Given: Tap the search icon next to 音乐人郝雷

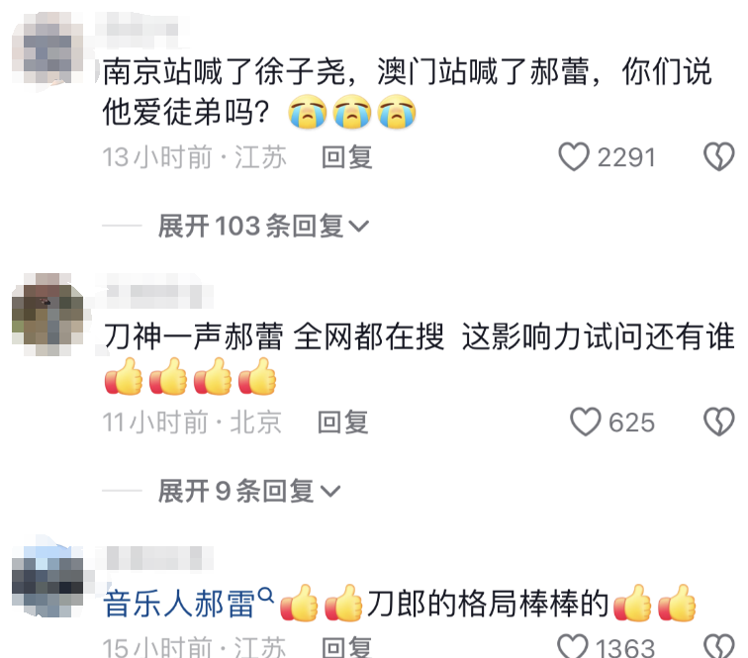Looking at the screenshot, I should pyautogui.click(x=265, y=596).
